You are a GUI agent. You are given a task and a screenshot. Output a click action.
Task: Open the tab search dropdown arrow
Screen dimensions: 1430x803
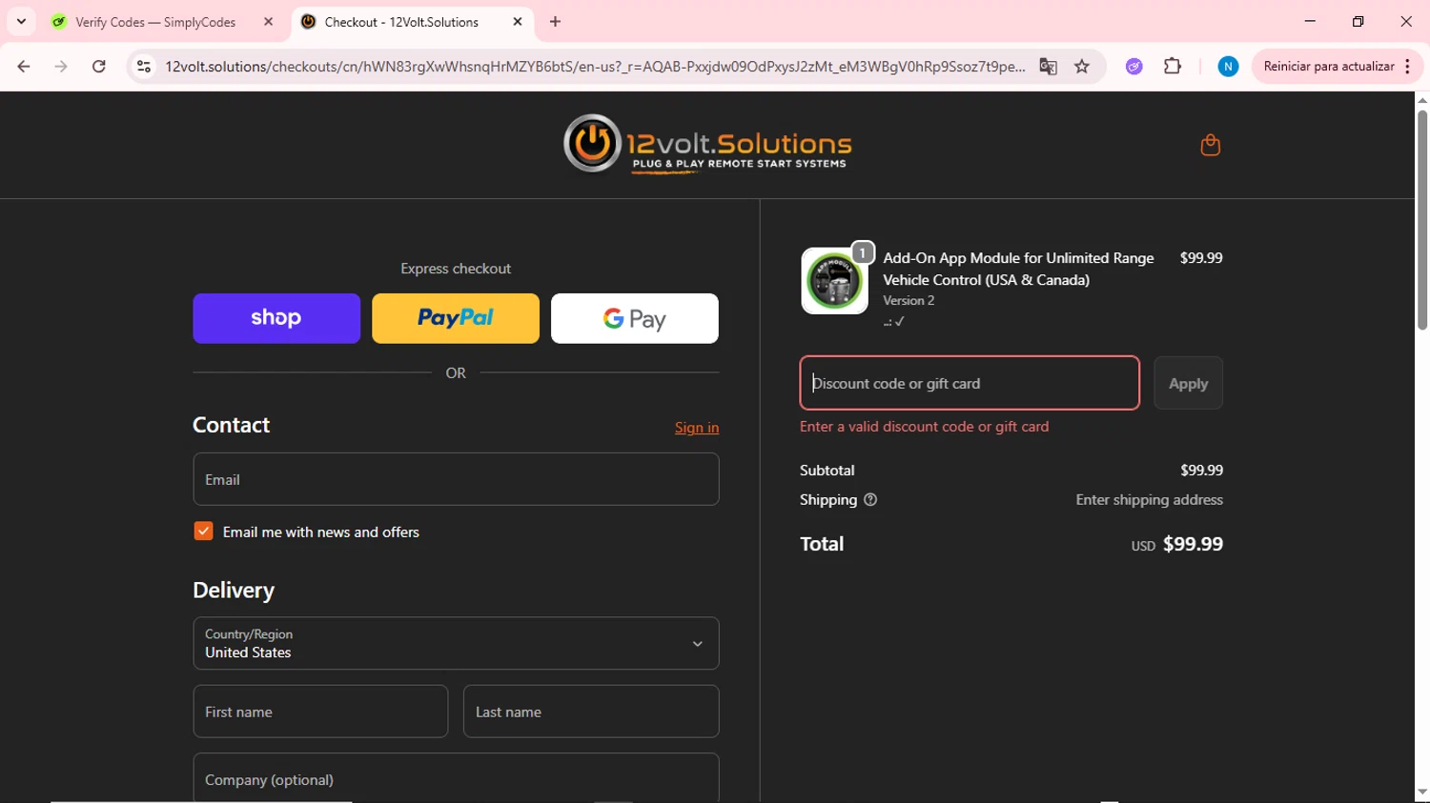(x=21, y=22)
